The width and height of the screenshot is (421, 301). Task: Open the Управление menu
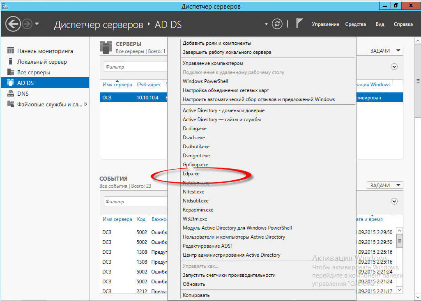coord(325,24)
